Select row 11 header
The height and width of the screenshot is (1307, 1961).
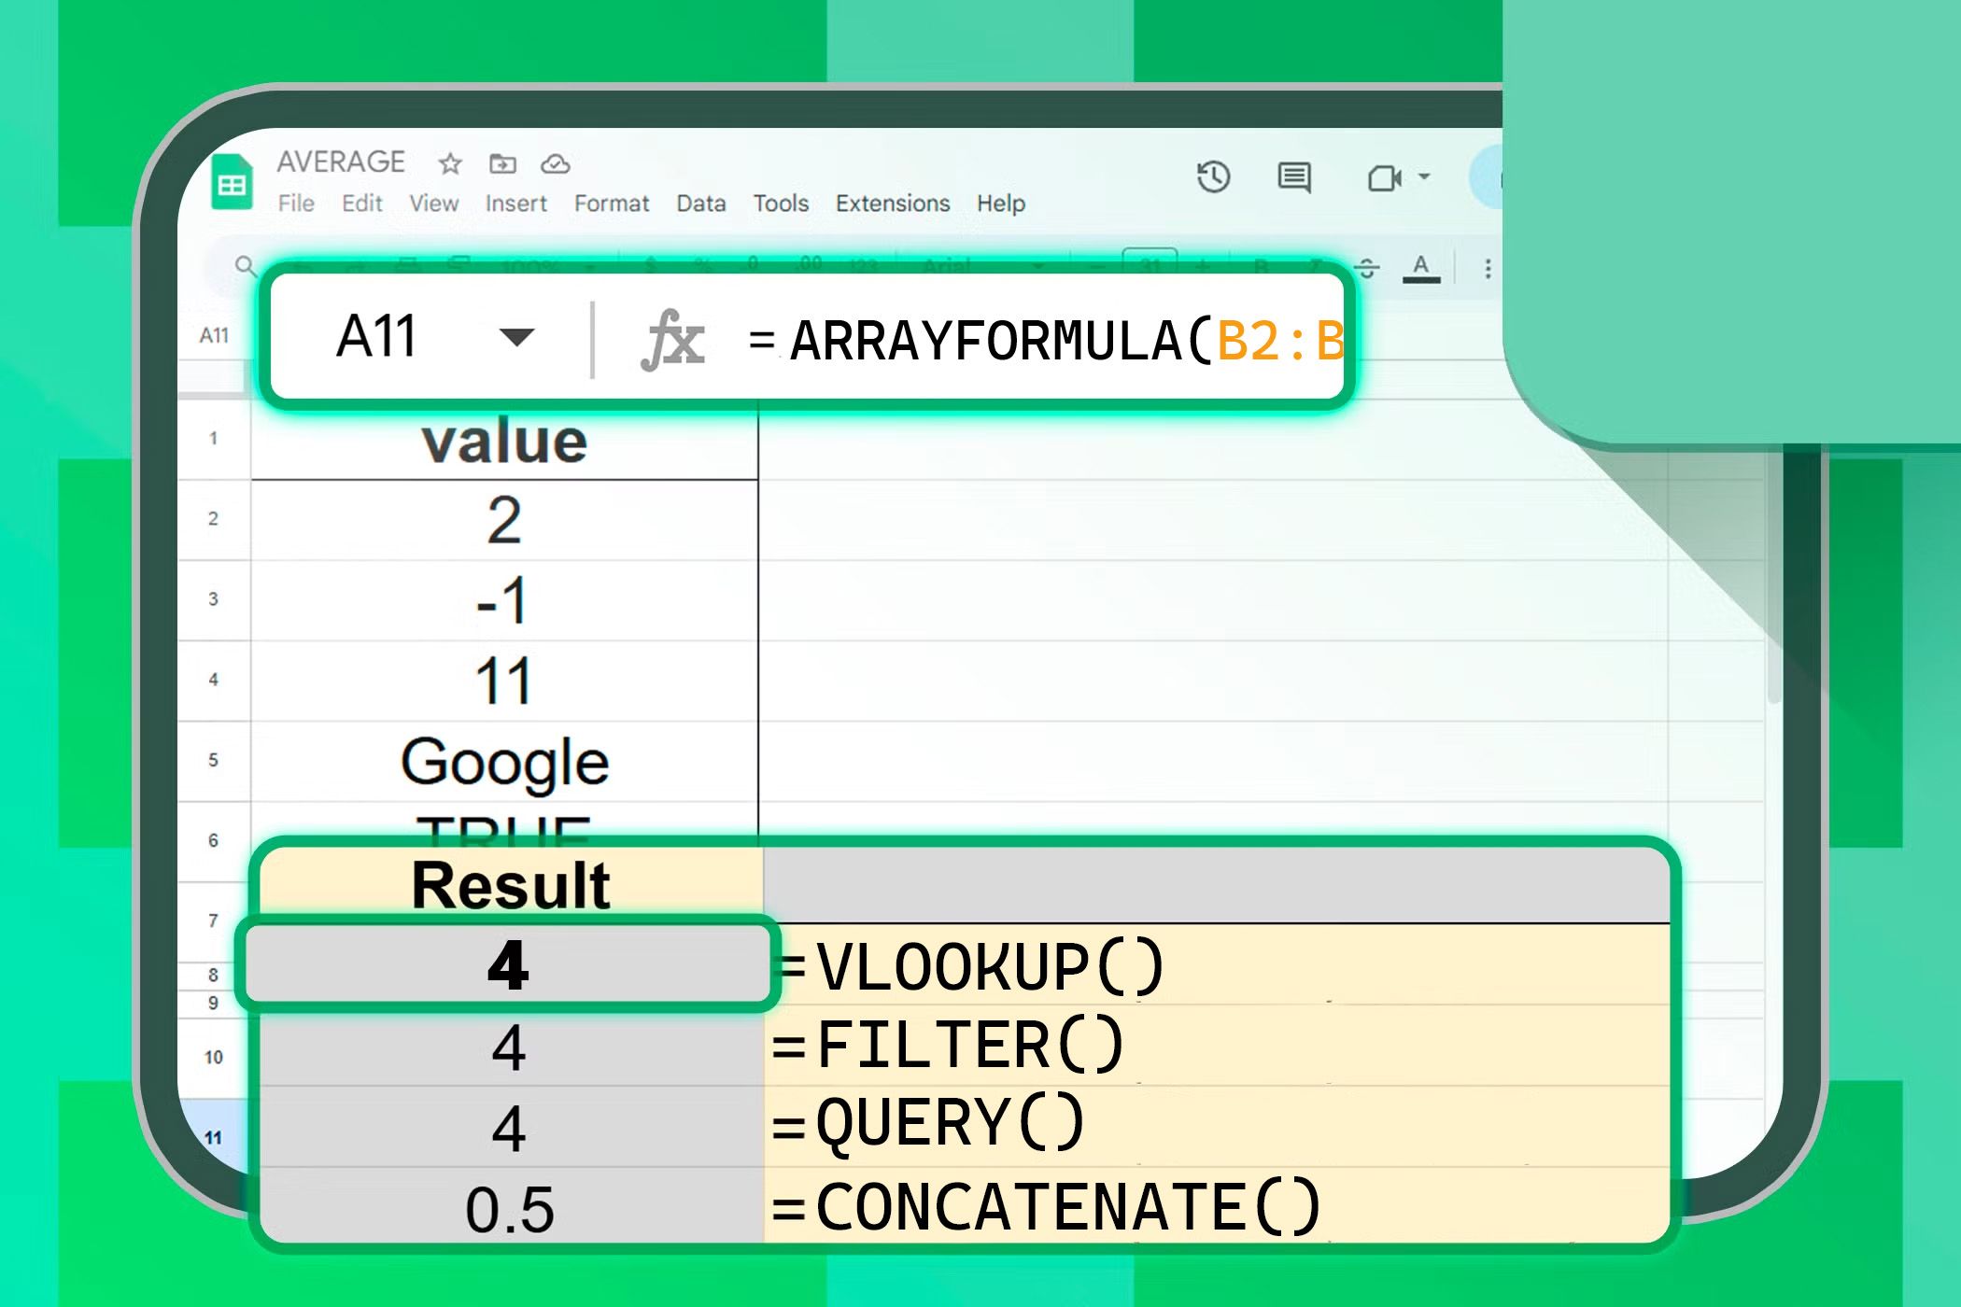[x=213, y=1137]
